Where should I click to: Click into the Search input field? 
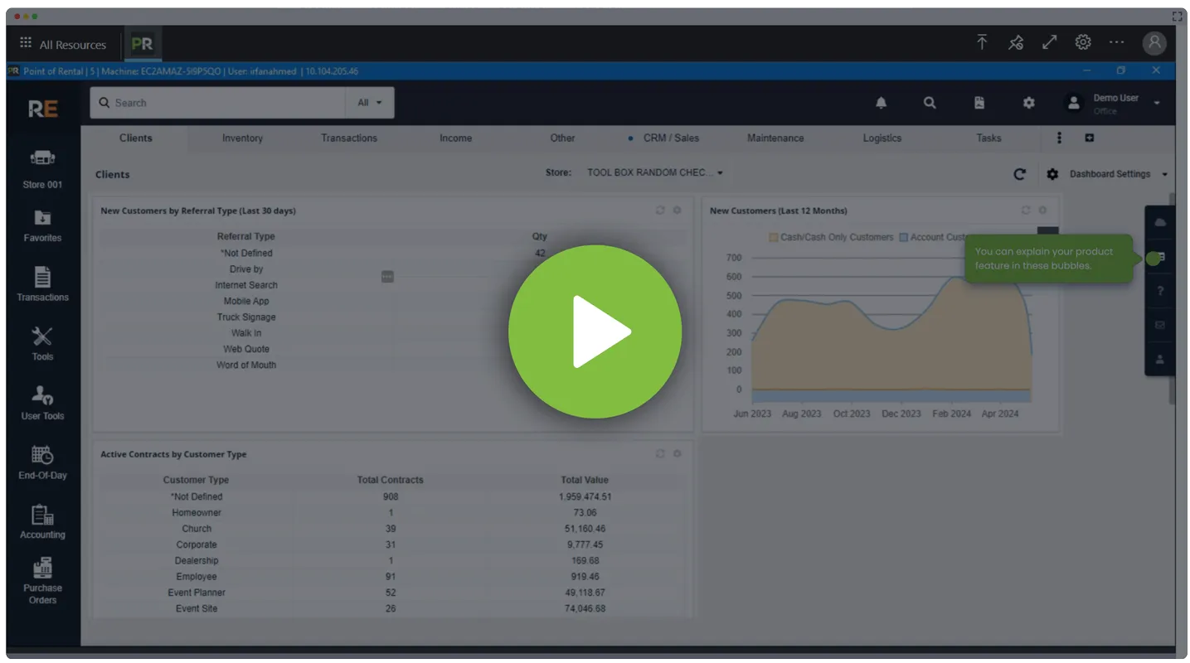(218, 103)
